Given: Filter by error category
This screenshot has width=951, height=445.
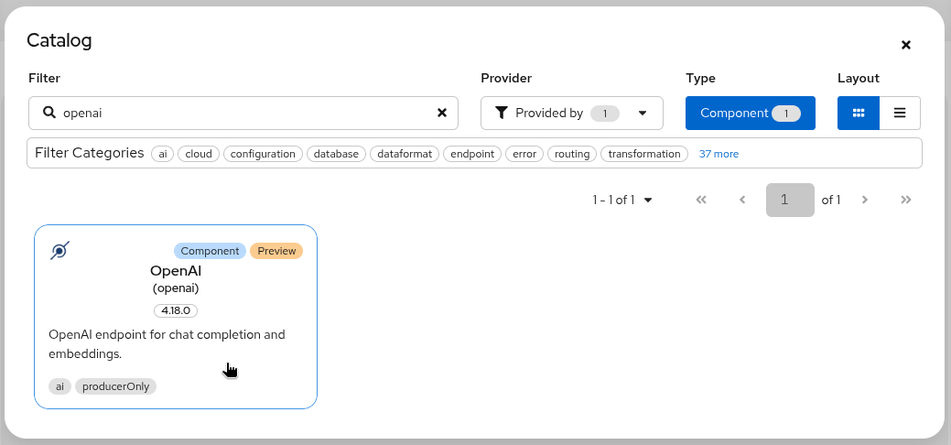Looking at the screenshot, I should point(524,154).
